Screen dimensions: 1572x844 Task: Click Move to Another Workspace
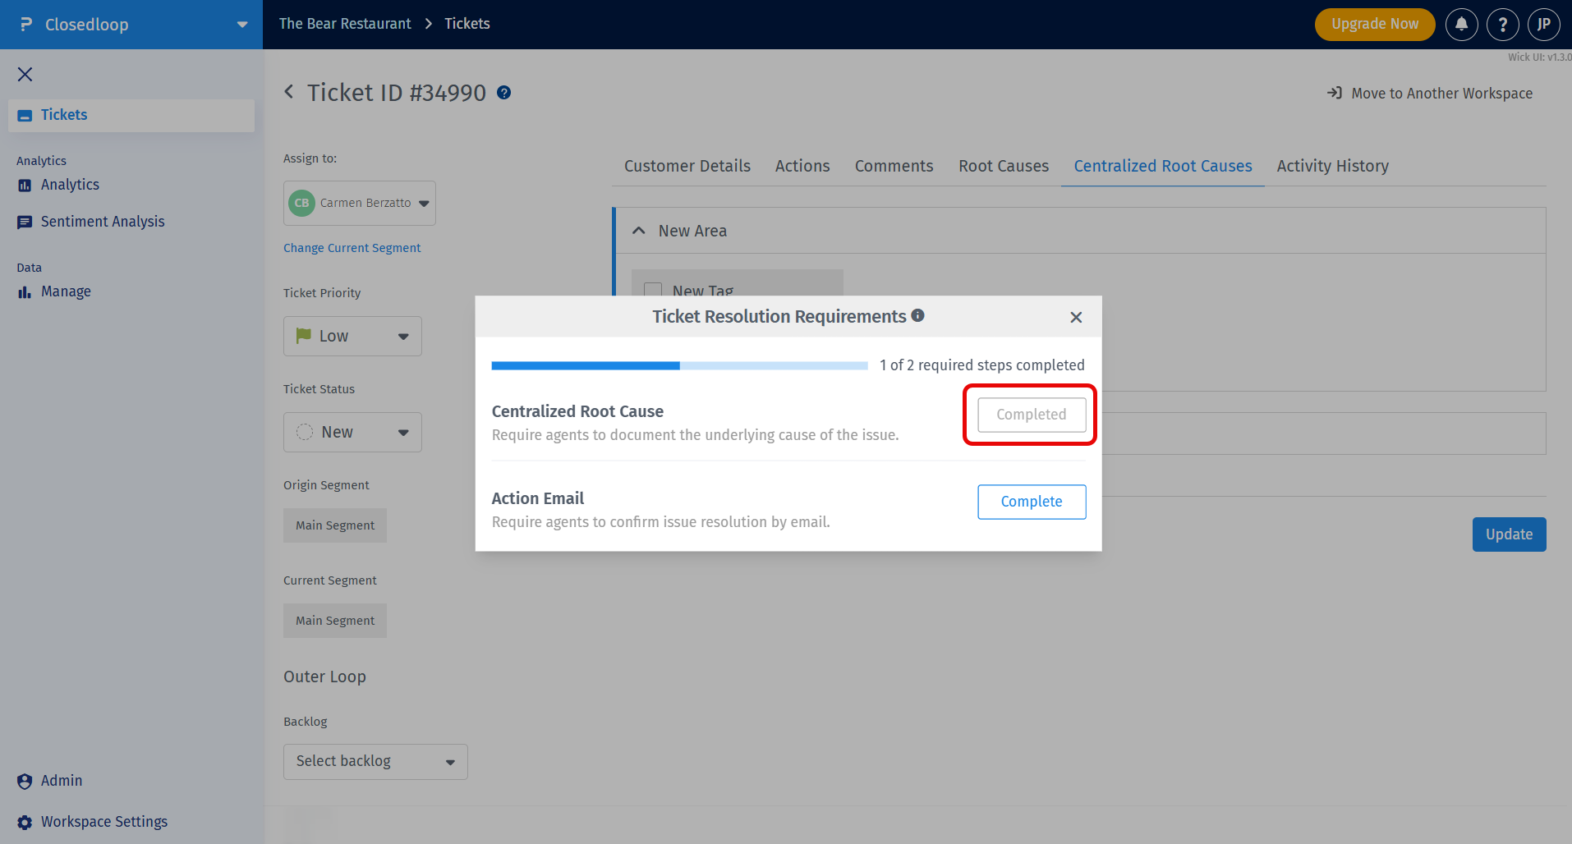1430,94
